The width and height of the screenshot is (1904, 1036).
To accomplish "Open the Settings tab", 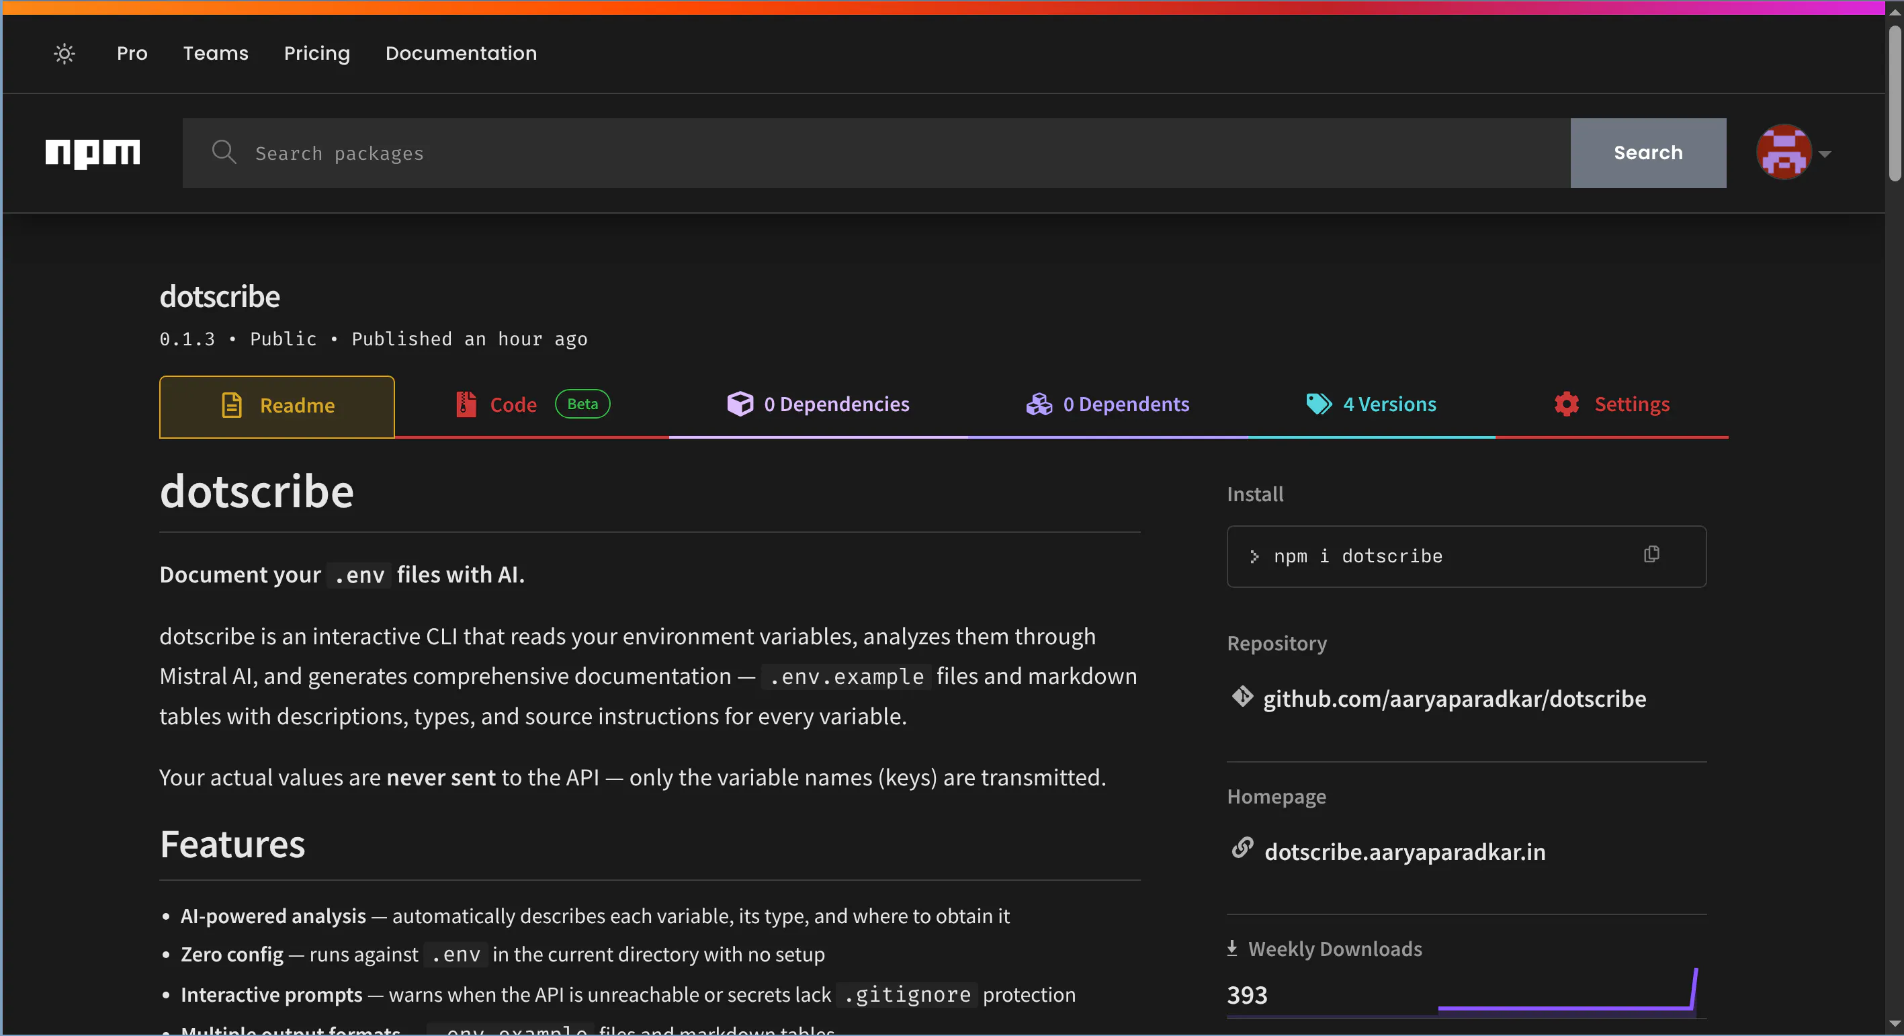I will coord(1612,404).
